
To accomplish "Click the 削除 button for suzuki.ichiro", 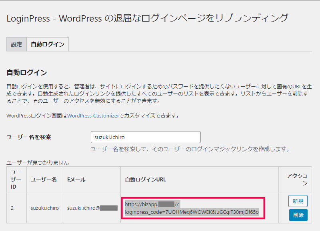I will coord(298,215).
